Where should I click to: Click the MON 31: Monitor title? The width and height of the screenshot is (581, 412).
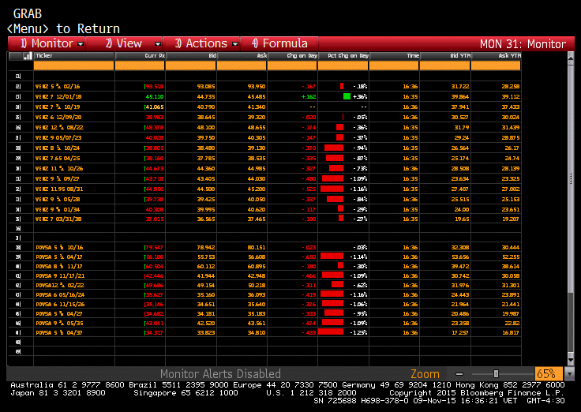(523, 44)
